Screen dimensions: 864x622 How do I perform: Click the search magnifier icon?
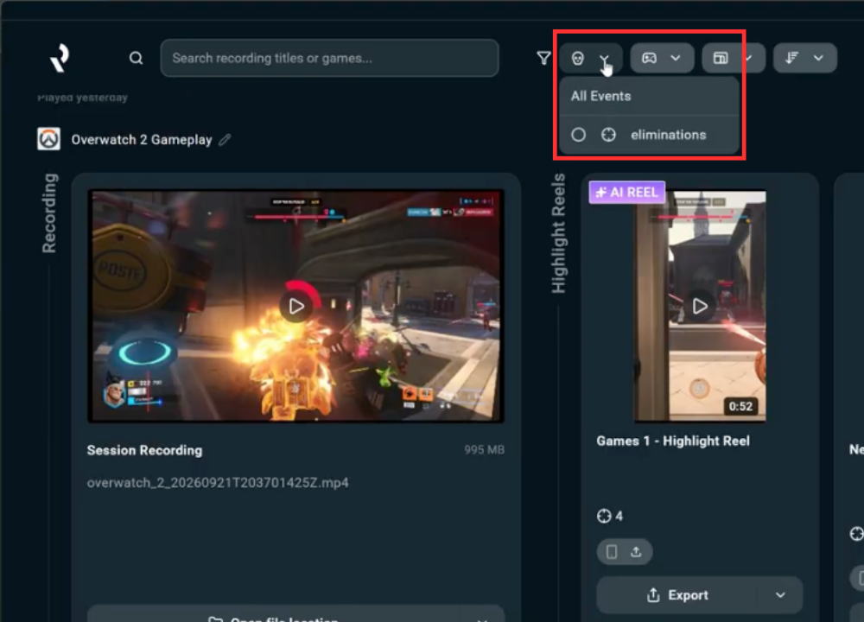[137, 58]
